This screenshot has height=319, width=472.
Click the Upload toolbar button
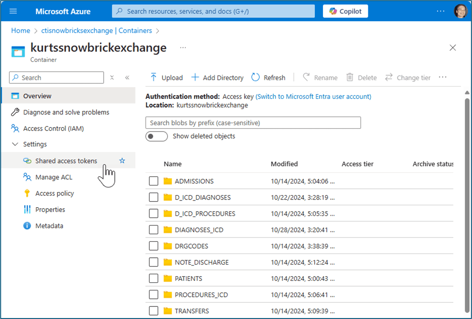pyautogui.click(x=166, y=78)
